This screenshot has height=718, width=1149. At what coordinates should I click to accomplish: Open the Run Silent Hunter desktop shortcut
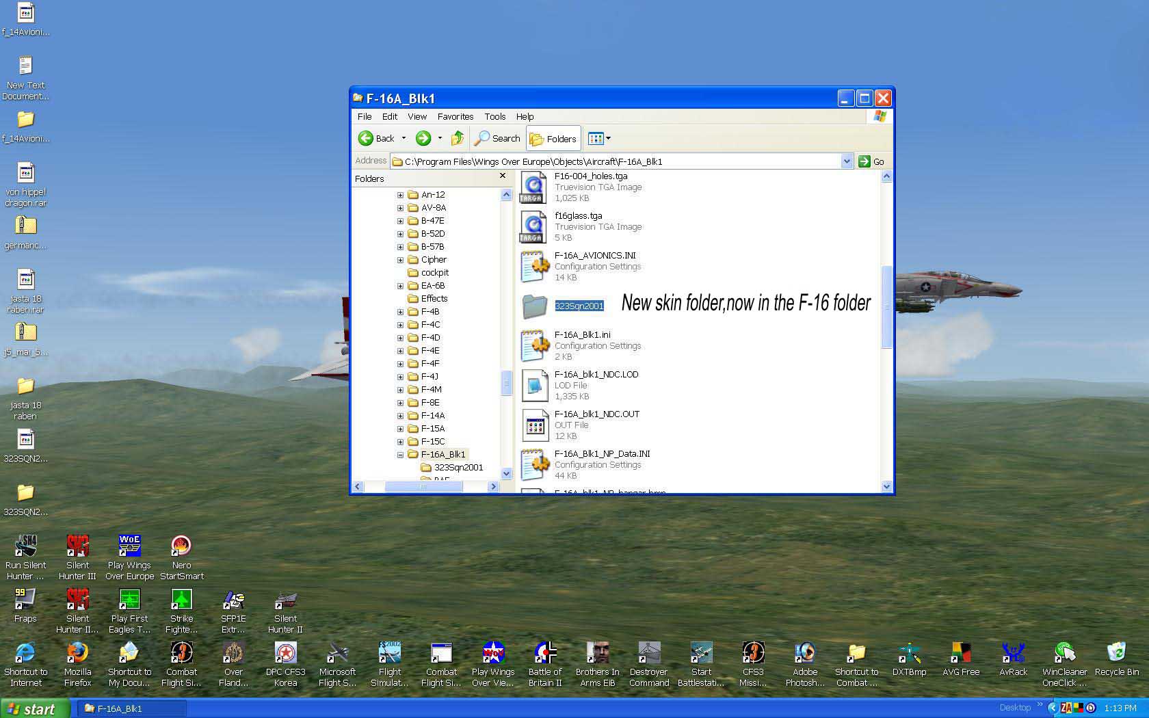point(25,557)
